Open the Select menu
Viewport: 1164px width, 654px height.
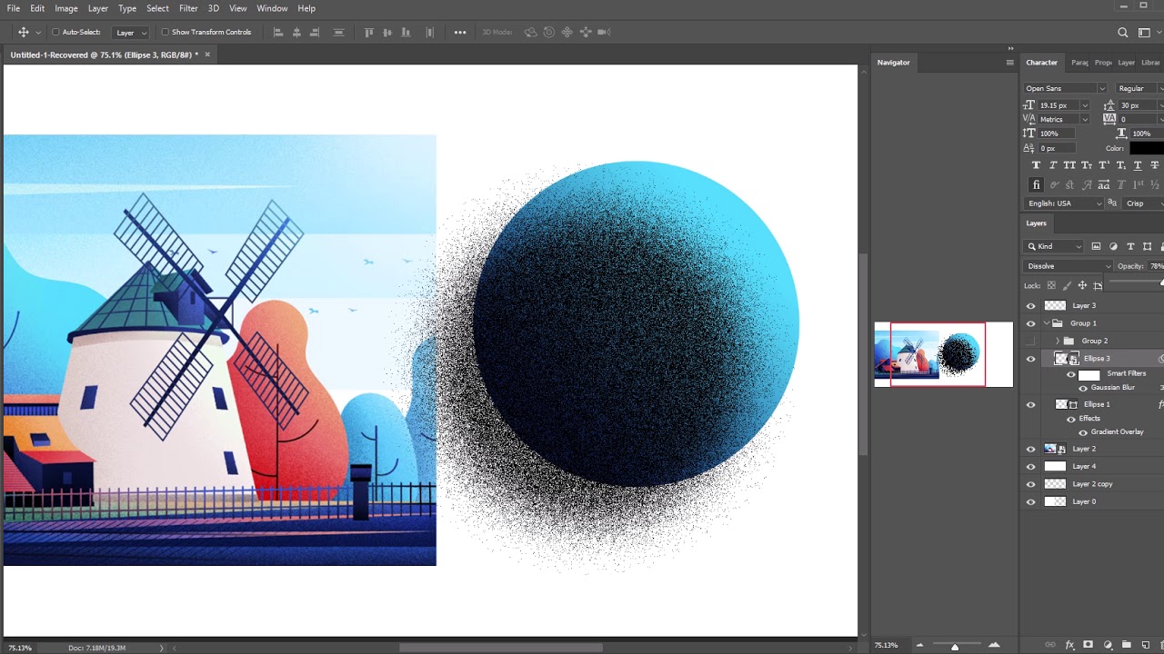(157, 8)
